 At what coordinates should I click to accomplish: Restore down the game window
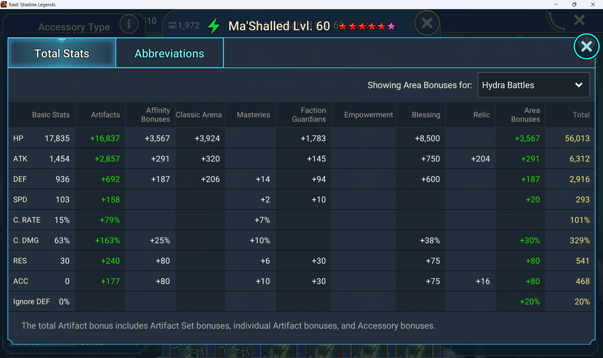point(574,4)
